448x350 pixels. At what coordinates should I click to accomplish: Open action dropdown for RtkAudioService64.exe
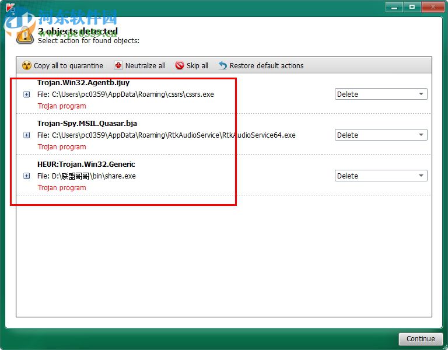coord(381,135)
